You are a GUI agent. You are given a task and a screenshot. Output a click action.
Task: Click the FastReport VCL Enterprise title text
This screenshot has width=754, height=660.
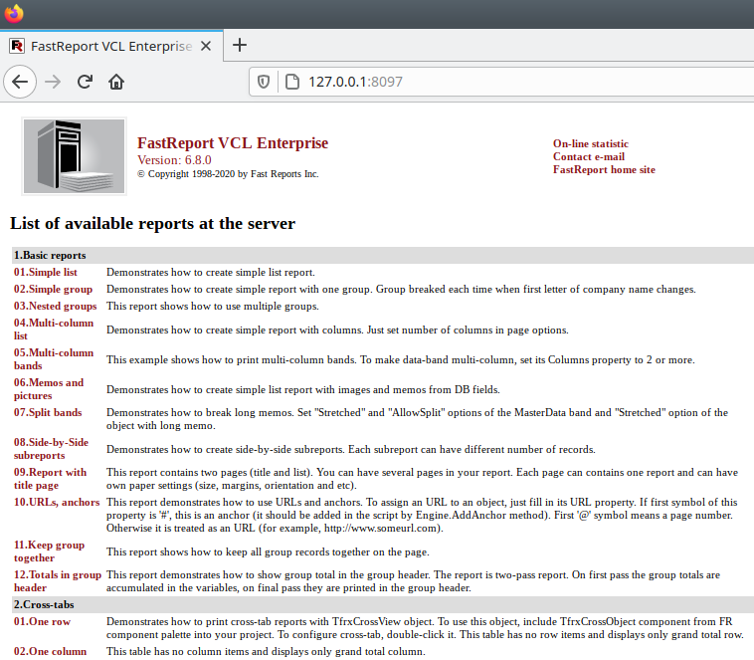(233, 143)
